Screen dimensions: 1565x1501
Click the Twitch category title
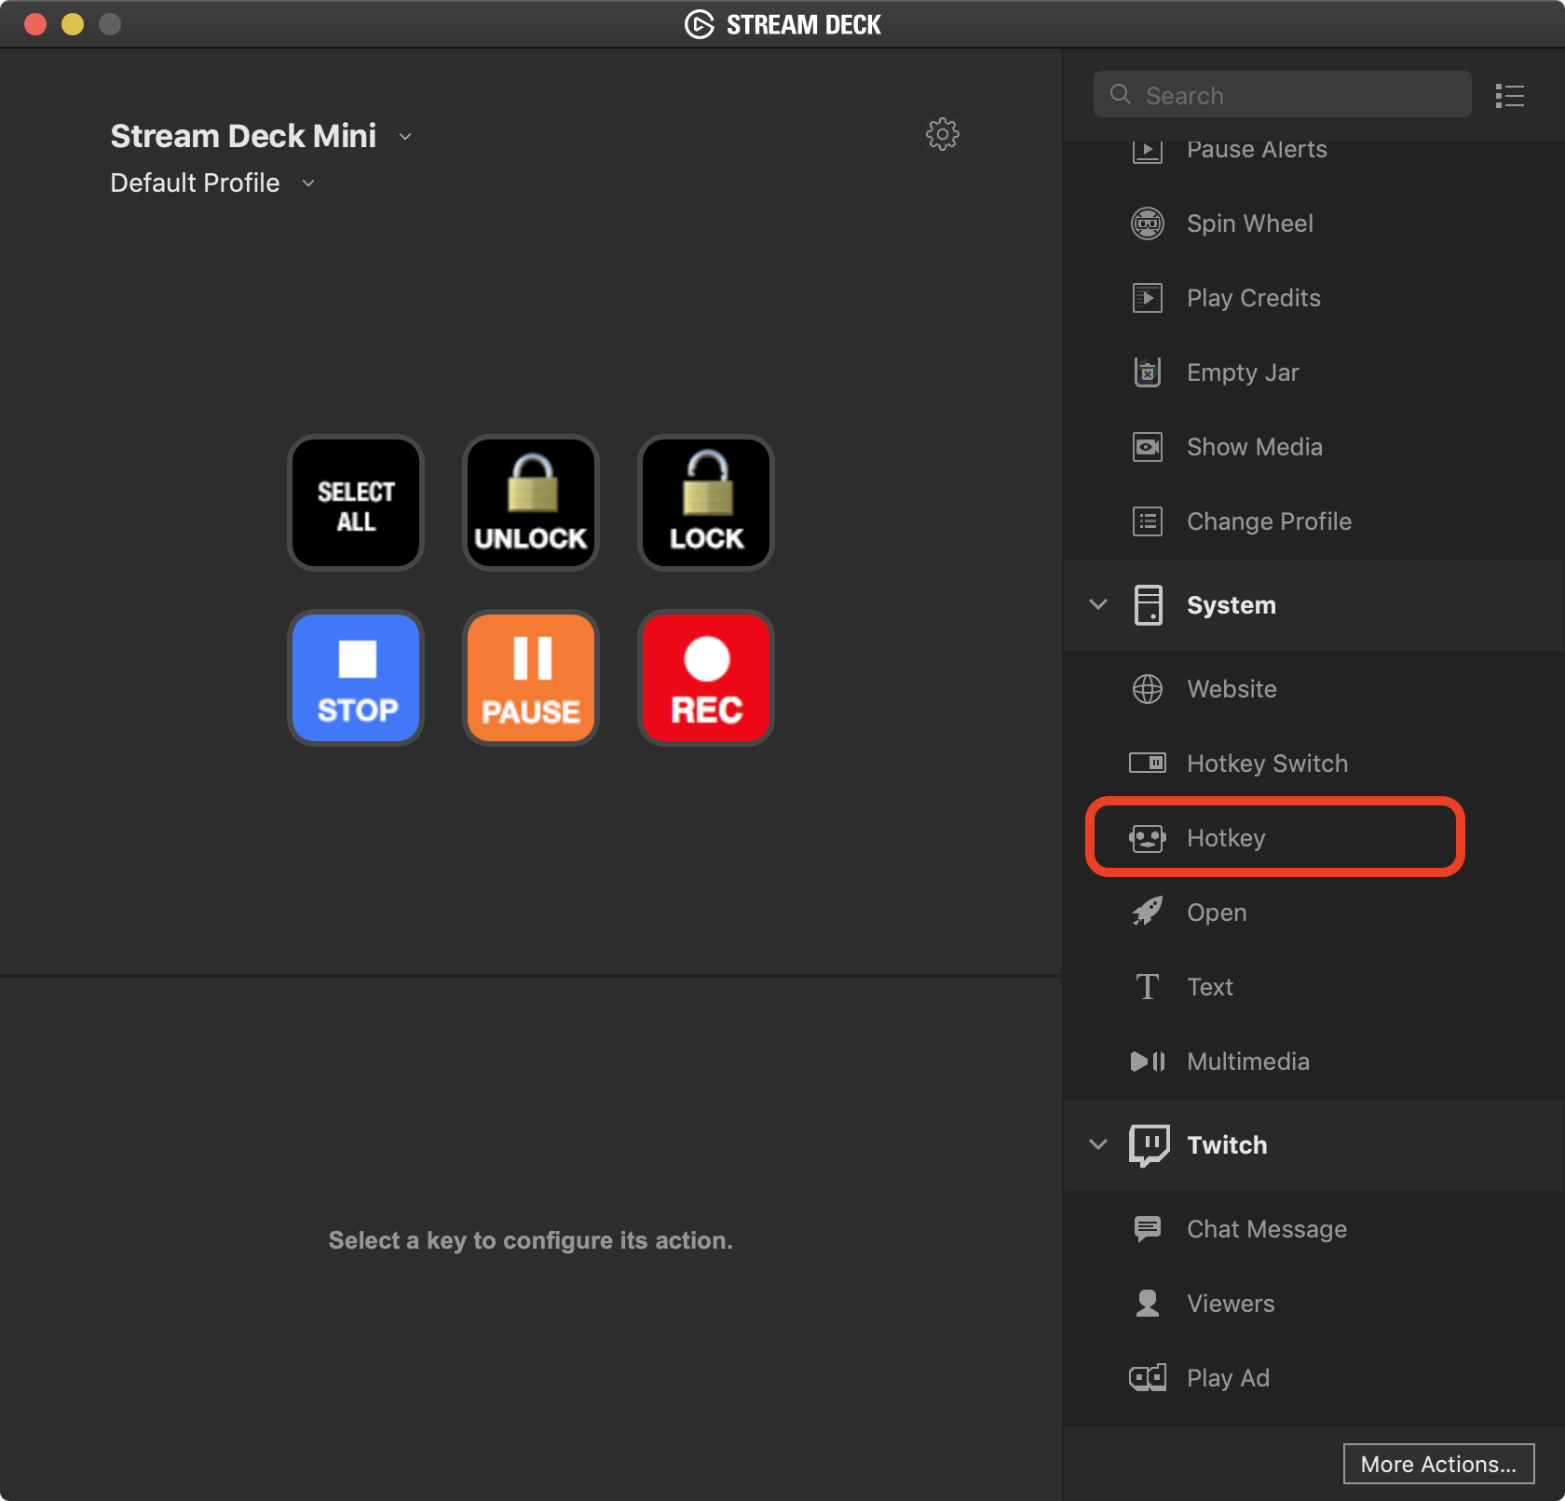click(x=1226, y=1145)
